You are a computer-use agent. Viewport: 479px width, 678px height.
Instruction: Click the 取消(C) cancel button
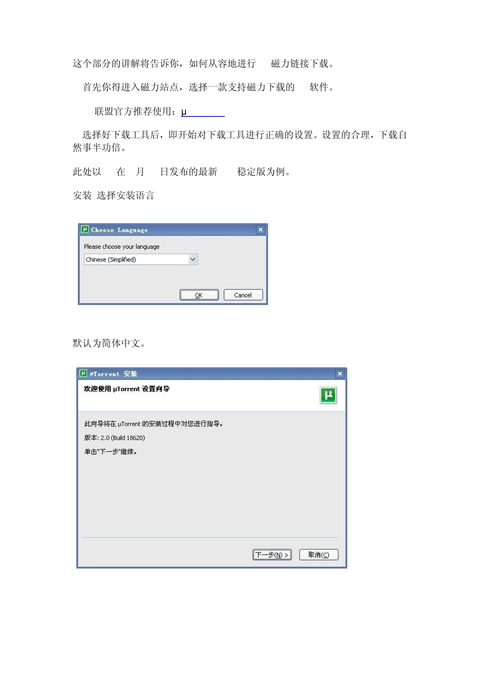tap(319, 555)
